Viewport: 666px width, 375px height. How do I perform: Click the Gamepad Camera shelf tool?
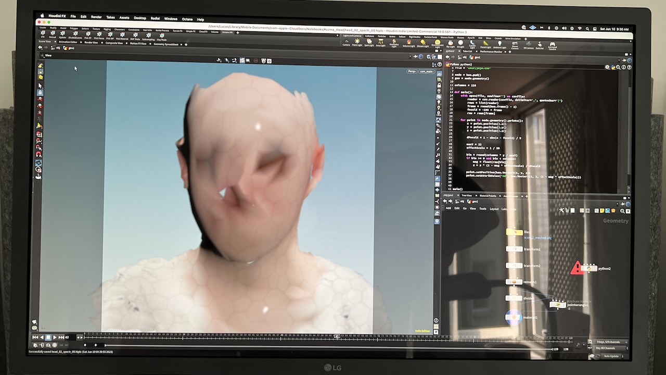point(552,45)
